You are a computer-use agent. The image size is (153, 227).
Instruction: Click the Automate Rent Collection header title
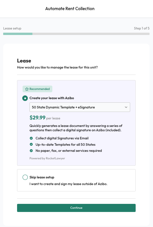click(70, 9)
